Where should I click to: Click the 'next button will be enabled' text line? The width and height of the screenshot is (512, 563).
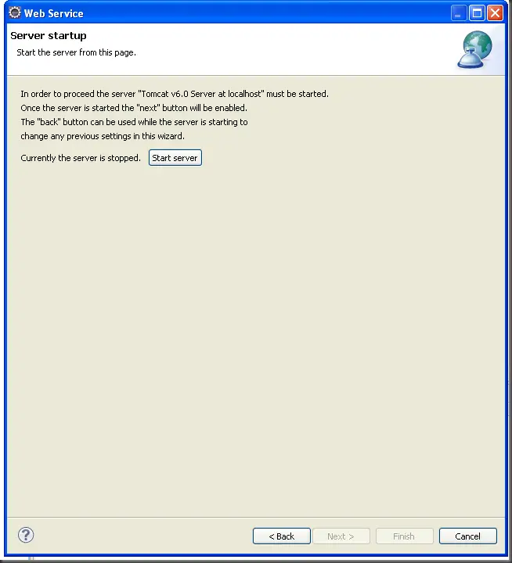134,108
